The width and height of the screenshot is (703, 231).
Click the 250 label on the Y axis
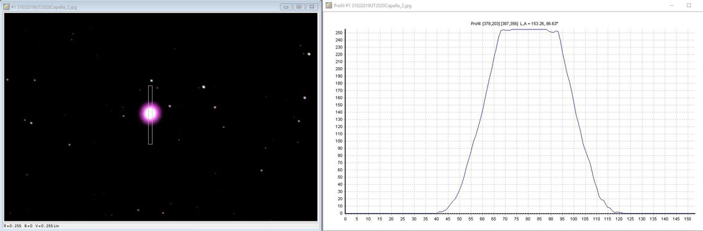point(339,33)
